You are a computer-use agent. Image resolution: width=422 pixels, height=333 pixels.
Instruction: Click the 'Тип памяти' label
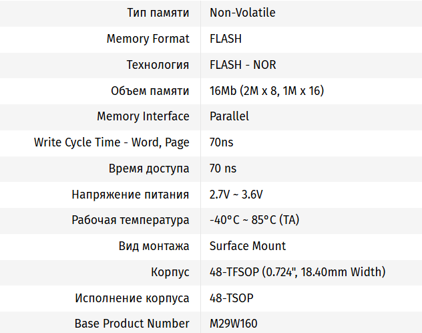click(158, 13)
